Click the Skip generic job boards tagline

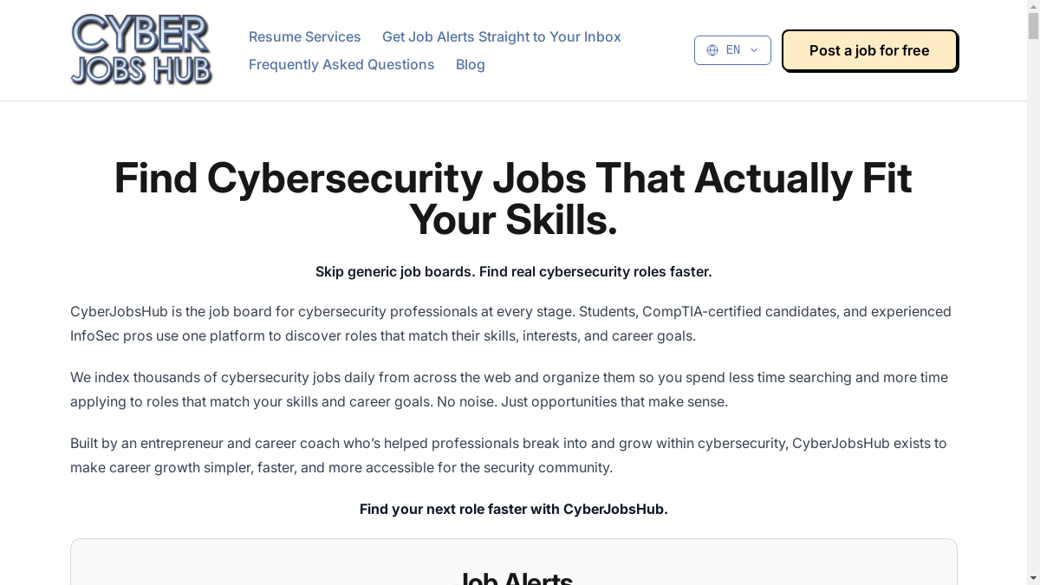point(513,271)
